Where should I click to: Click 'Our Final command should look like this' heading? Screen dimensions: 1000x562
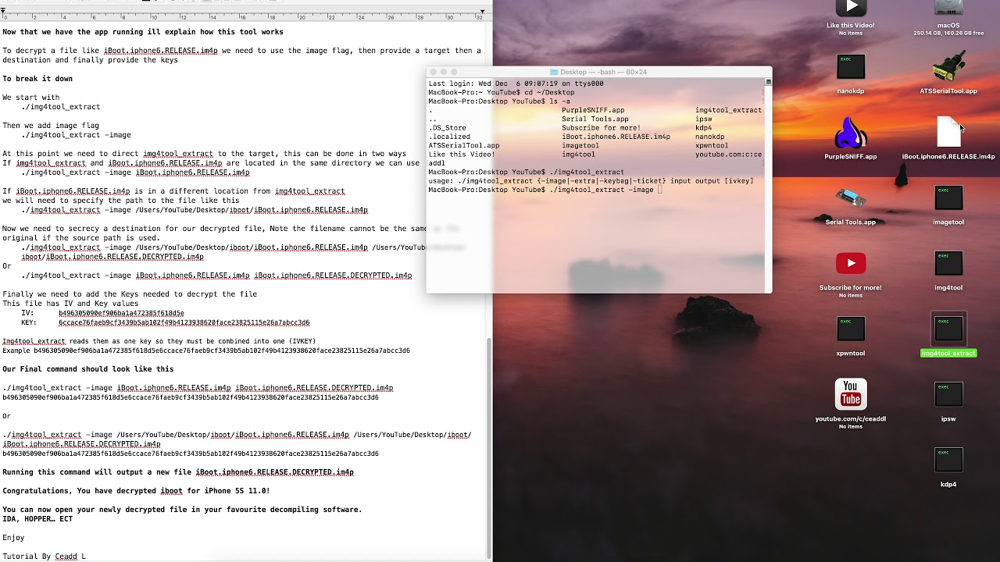coord(88,369)
